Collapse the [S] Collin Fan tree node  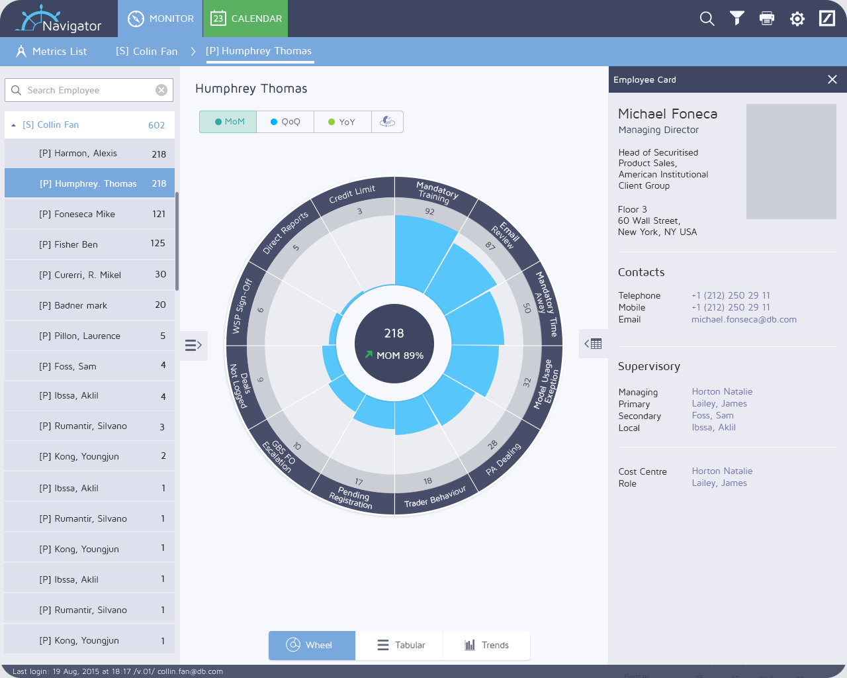(x=13, y=125)
